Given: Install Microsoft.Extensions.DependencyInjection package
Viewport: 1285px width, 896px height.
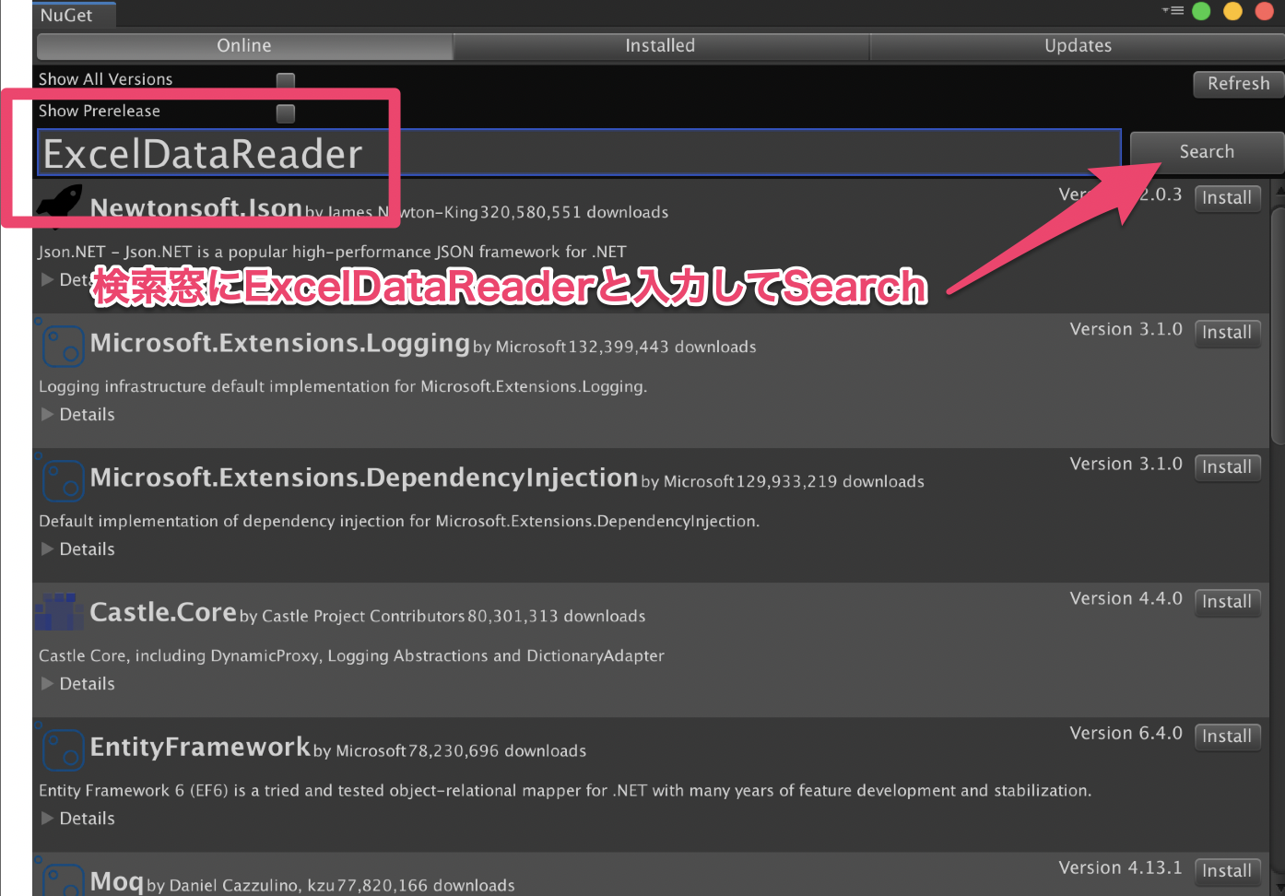Looking at the screenshot, I should pyautogui.click(x=1227, y=467).
